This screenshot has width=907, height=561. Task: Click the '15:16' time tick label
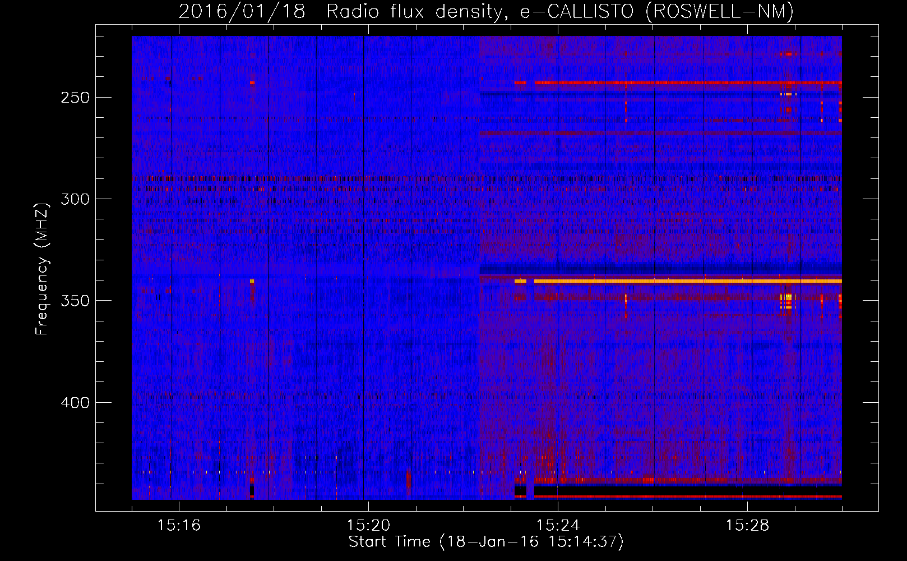click(x=179, y=525)
